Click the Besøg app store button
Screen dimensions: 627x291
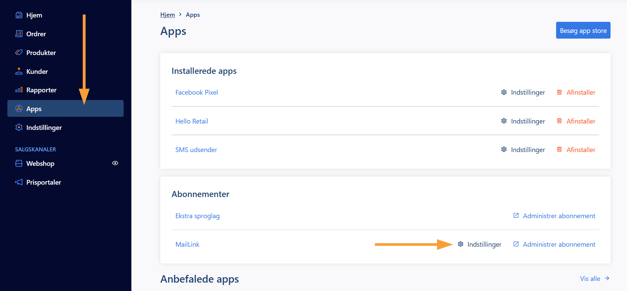(x=583, y=31)
